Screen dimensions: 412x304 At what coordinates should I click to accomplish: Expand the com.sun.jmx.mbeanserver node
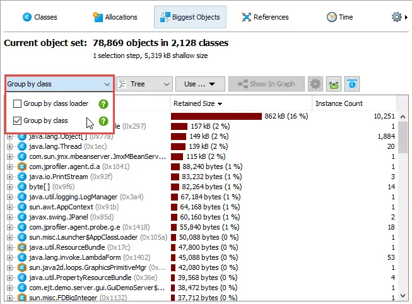pos(9,156)
